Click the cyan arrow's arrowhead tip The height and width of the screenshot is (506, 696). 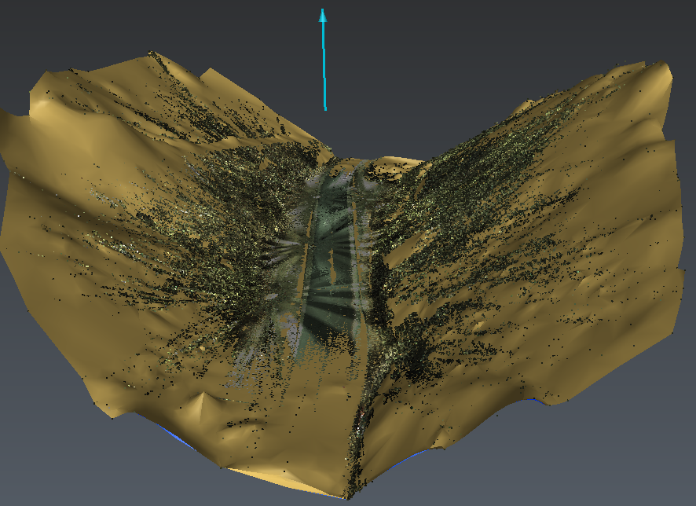(x=322, y=12)
